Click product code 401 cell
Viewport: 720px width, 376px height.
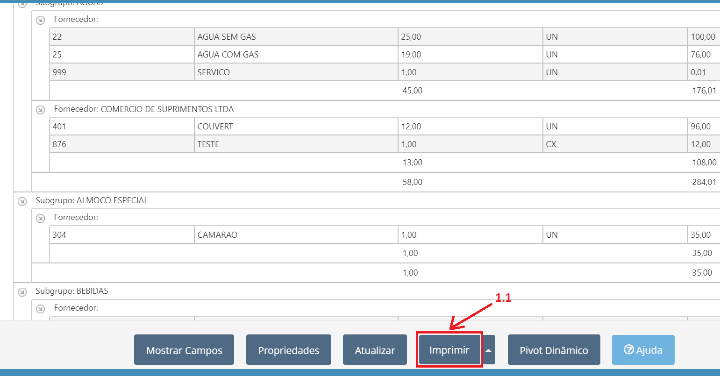coord(122,127)
